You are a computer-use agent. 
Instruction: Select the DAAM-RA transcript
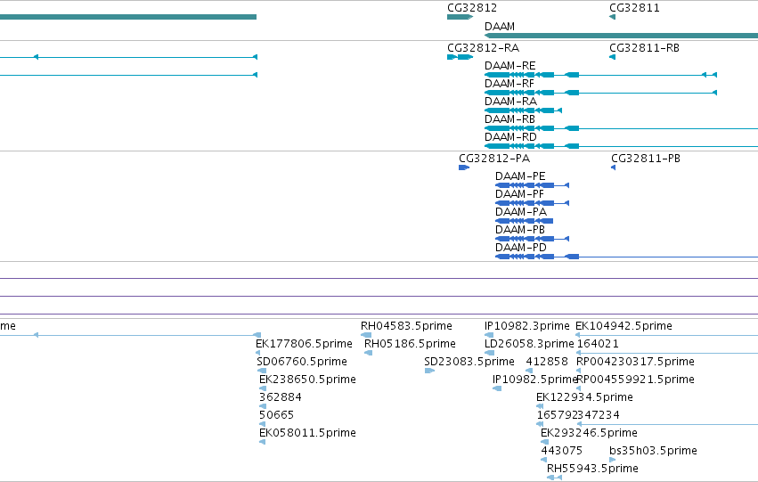(523, 110)
